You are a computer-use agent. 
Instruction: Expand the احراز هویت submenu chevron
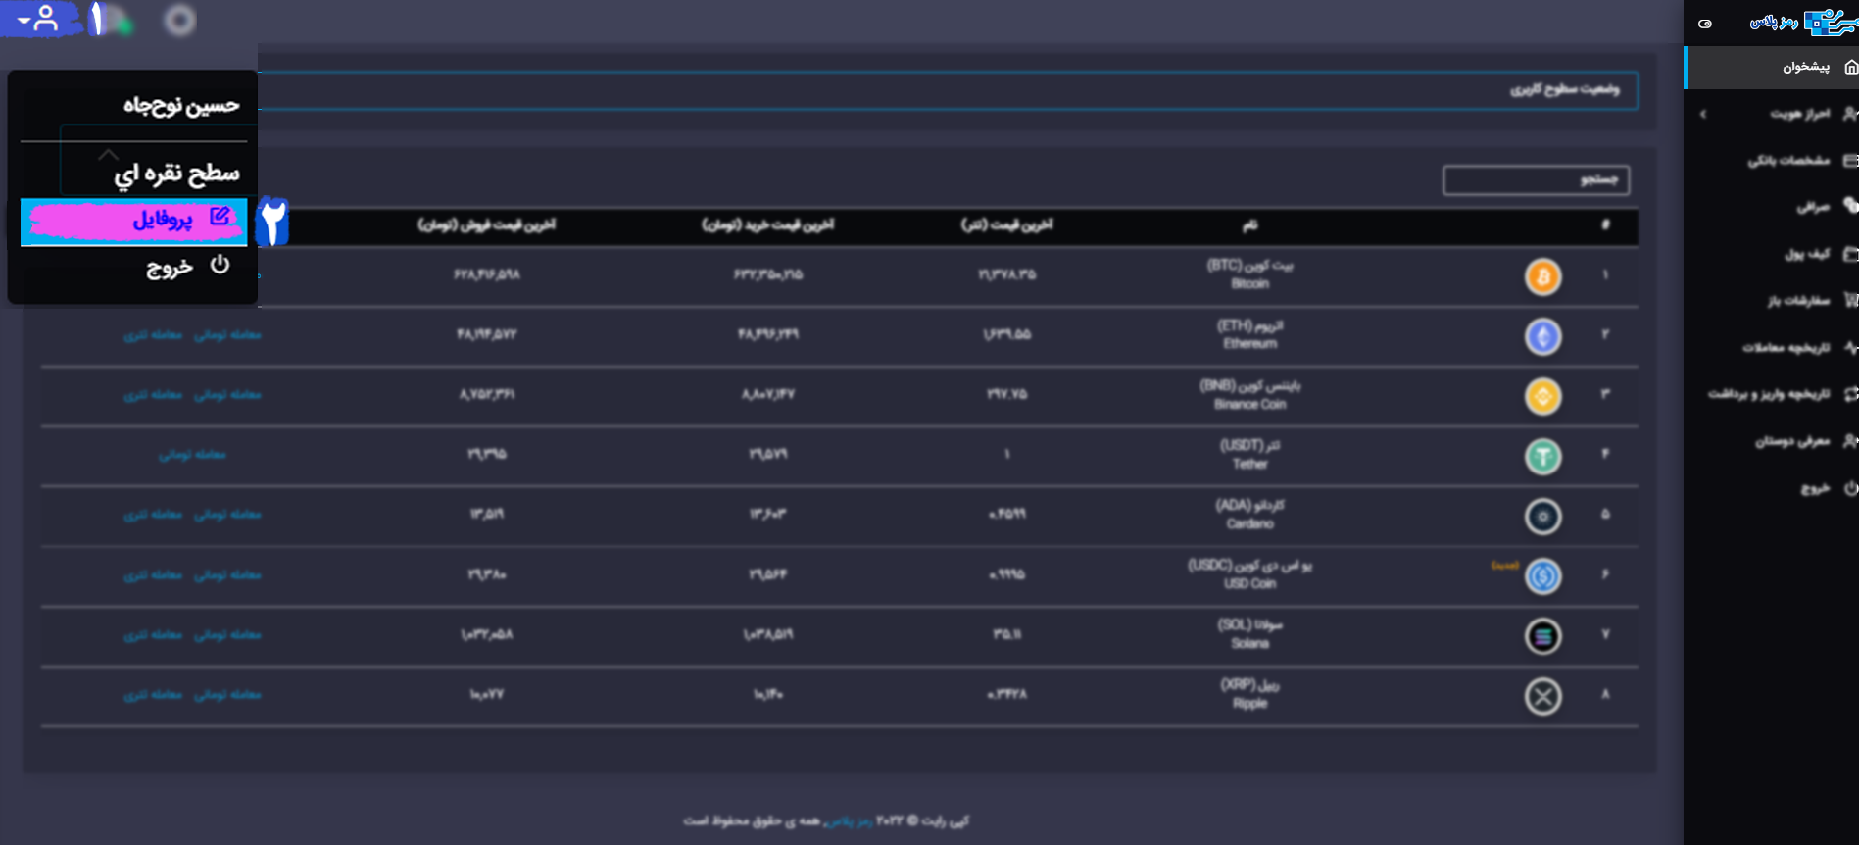coord(1703,114)
